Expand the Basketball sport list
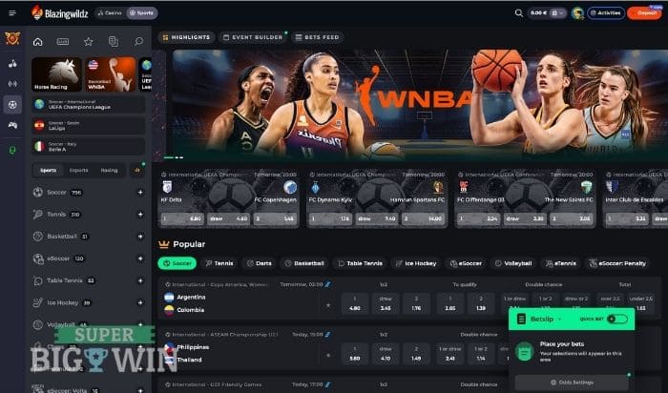Image resolution: width=668 pixels, height=393 pixels. [140, 237]
